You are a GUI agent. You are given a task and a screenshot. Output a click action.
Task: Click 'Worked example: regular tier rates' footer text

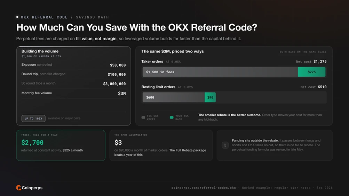pos(276,188)
